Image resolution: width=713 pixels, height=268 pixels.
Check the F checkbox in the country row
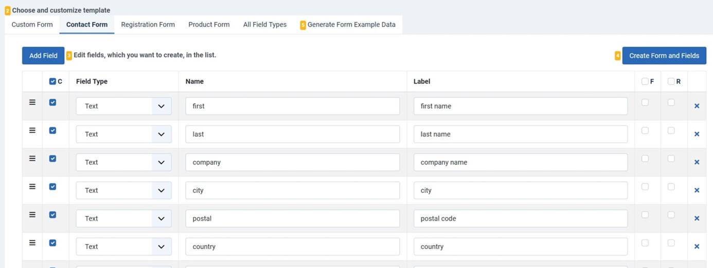pos(645,243)
